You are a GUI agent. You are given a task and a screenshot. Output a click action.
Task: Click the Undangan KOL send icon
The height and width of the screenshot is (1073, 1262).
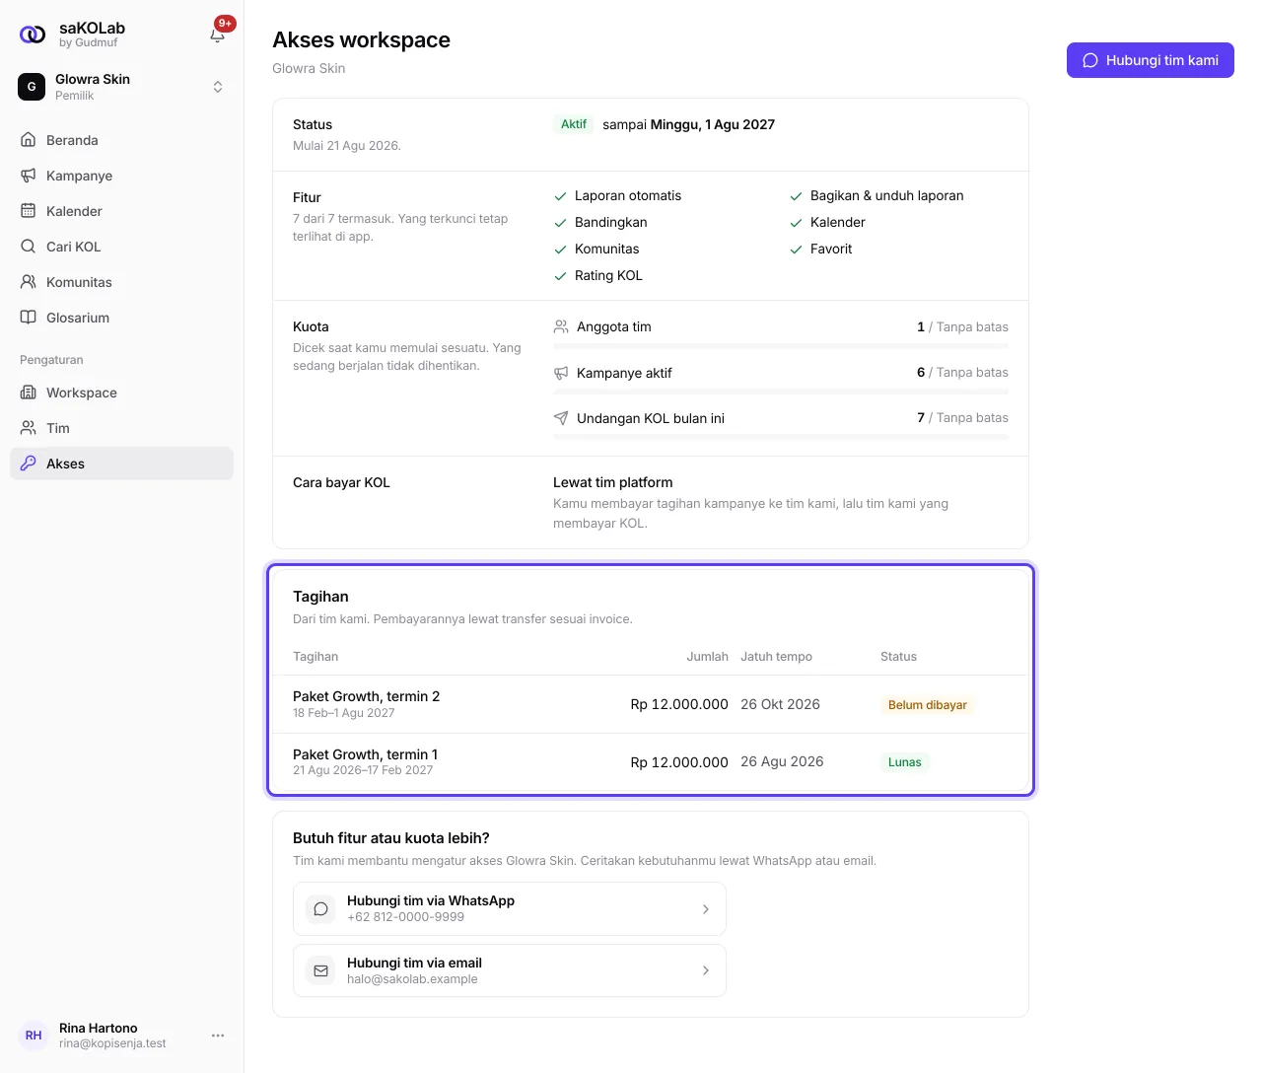561,418
